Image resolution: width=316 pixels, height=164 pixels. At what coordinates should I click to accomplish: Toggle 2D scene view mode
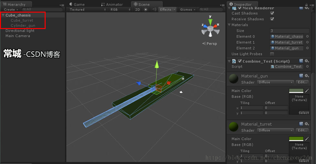click(x=137, y=9)
